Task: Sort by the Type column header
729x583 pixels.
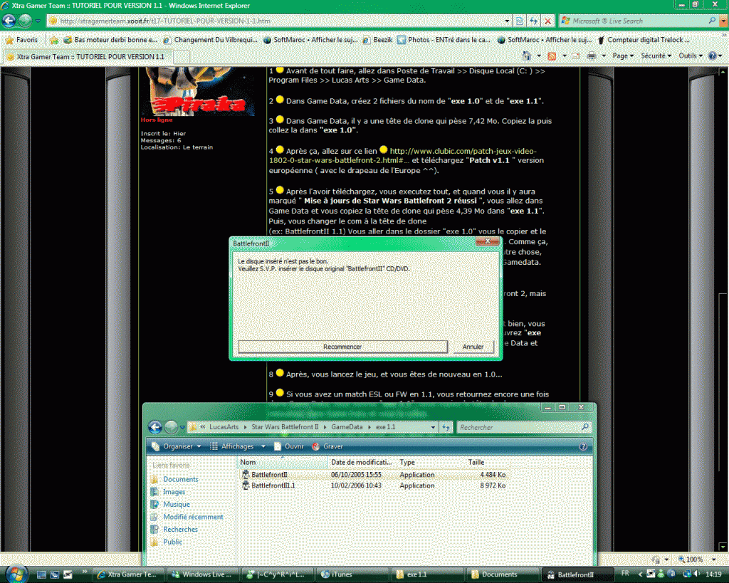Action: click(x=430, y=462)
